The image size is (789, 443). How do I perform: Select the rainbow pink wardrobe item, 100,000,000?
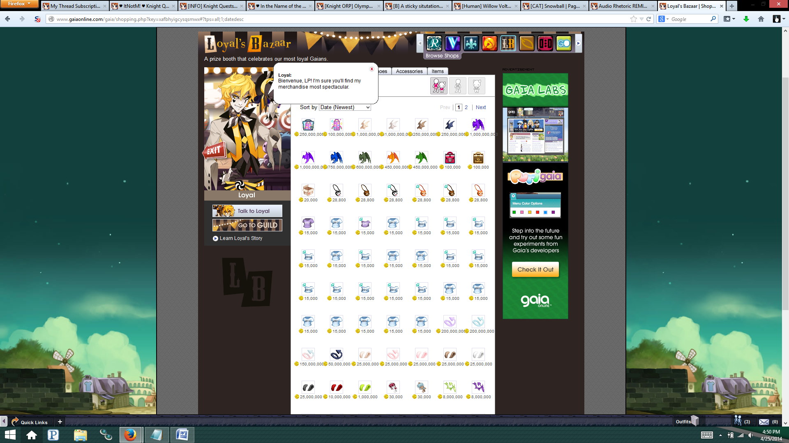337,124
